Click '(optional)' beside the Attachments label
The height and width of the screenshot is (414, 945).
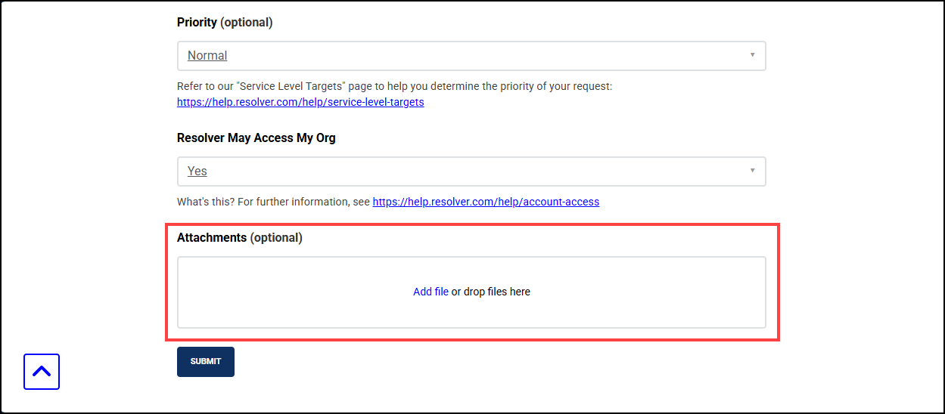point(276,238)
